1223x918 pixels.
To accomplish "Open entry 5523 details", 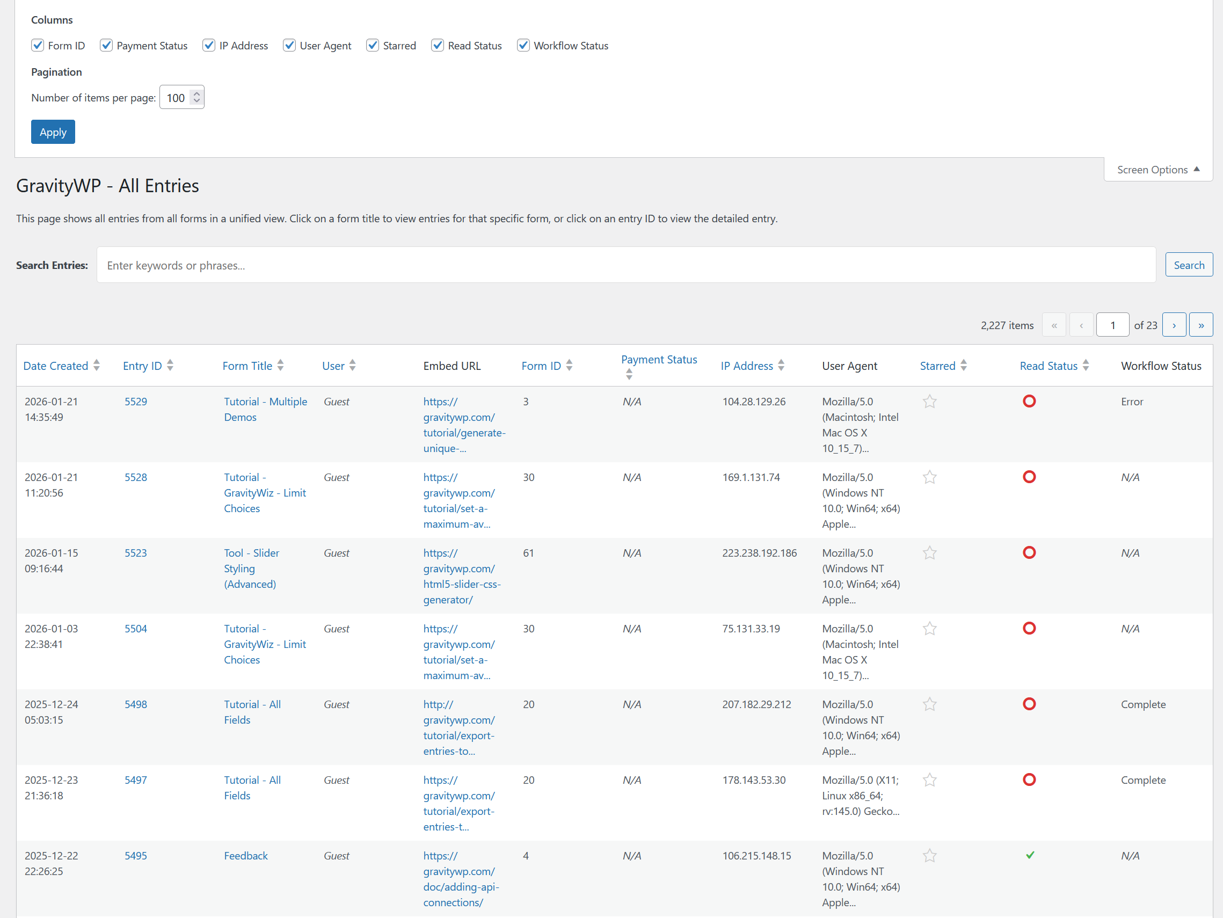I will click(135, 552).
